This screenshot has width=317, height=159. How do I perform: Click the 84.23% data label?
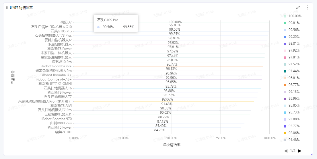pos(160,130)
